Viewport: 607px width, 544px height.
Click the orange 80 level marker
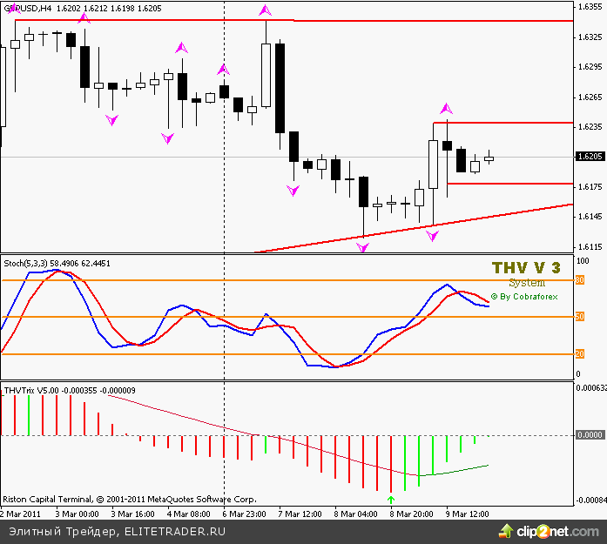[578, 279]
